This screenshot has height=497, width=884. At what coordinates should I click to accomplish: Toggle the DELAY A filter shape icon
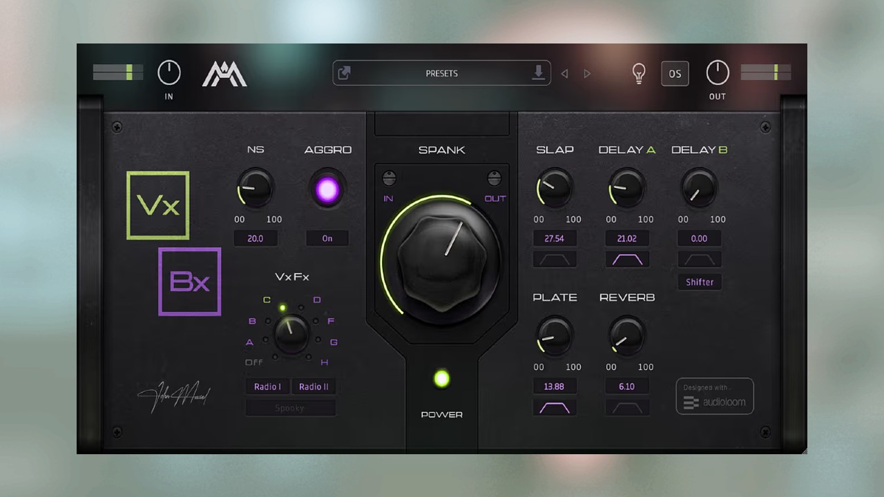point(627,260)
